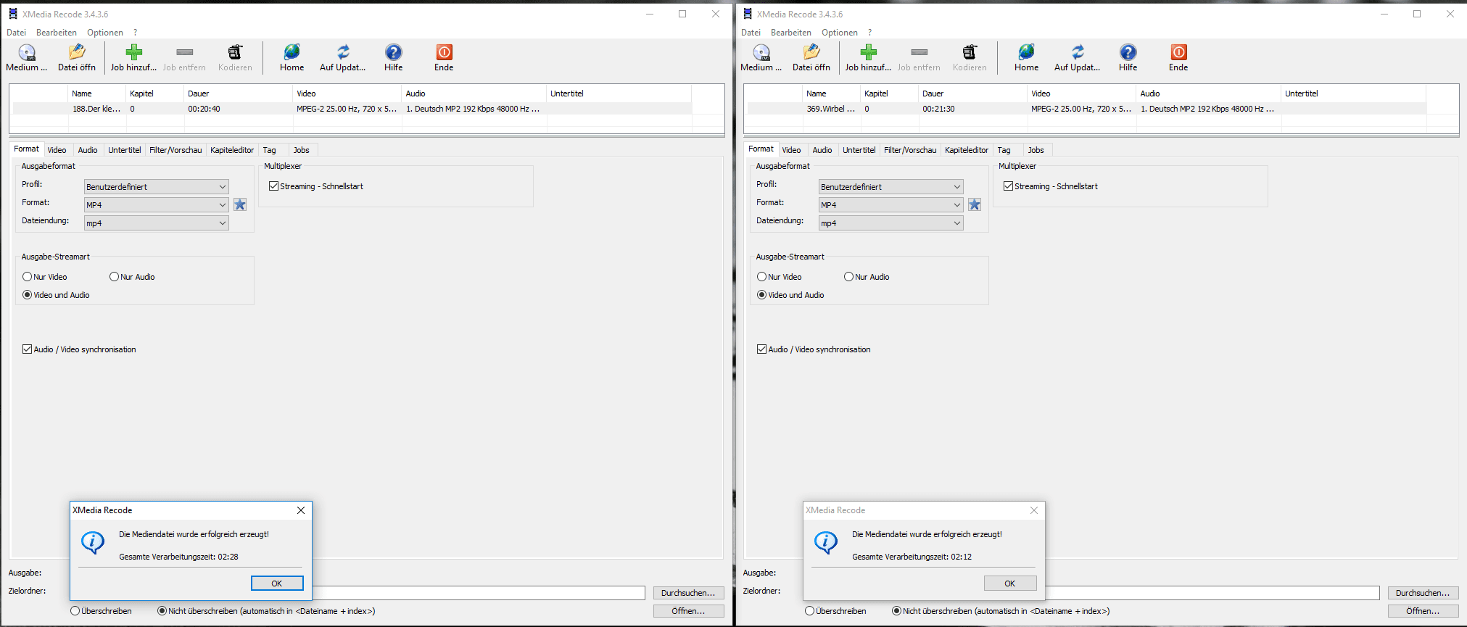Switch to Audio tab in right window
This screenshot has width=1467, height=627.
[x=822, y=150]
